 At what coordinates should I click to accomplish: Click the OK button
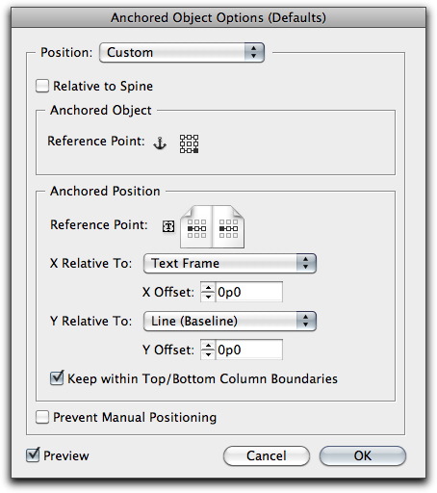[363, 455]
